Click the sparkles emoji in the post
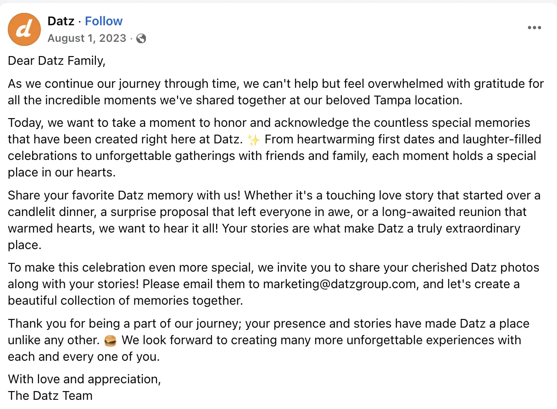This screenshot has width=557, height=409. (253, 139)
